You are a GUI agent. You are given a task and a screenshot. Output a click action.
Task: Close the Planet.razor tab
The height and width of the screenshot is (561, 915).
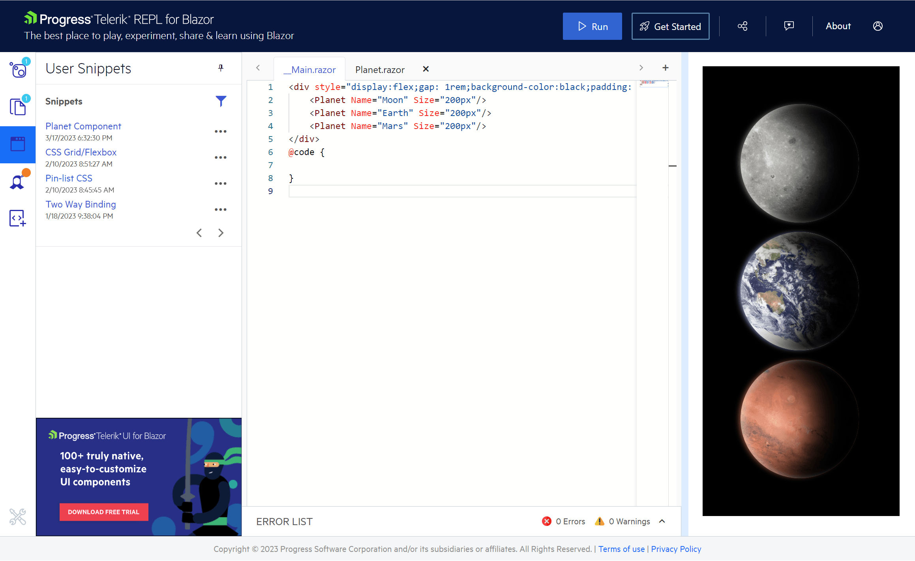(426, 69)
